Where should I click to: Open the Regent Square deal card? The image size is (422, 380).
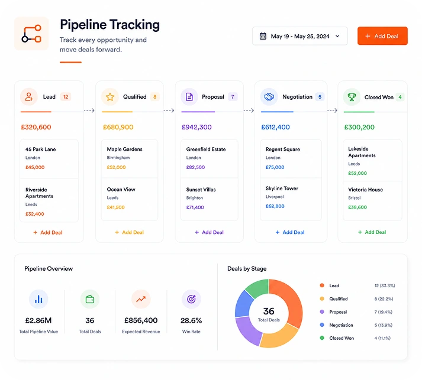291,158
